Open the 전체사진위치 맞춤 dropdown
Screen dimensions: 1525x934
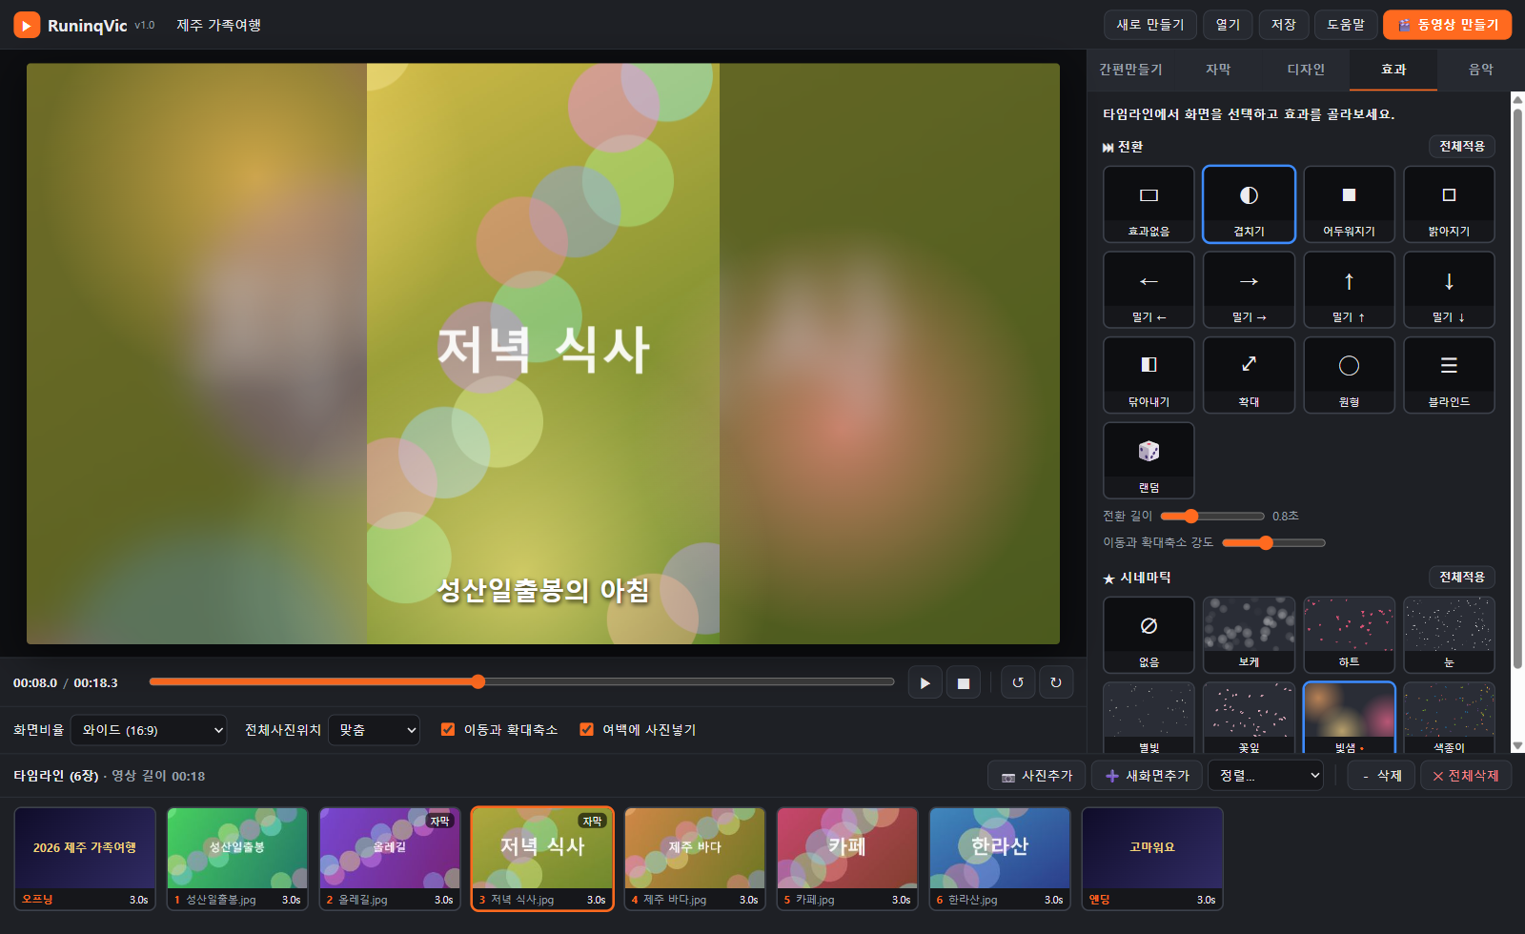[374, 730]
